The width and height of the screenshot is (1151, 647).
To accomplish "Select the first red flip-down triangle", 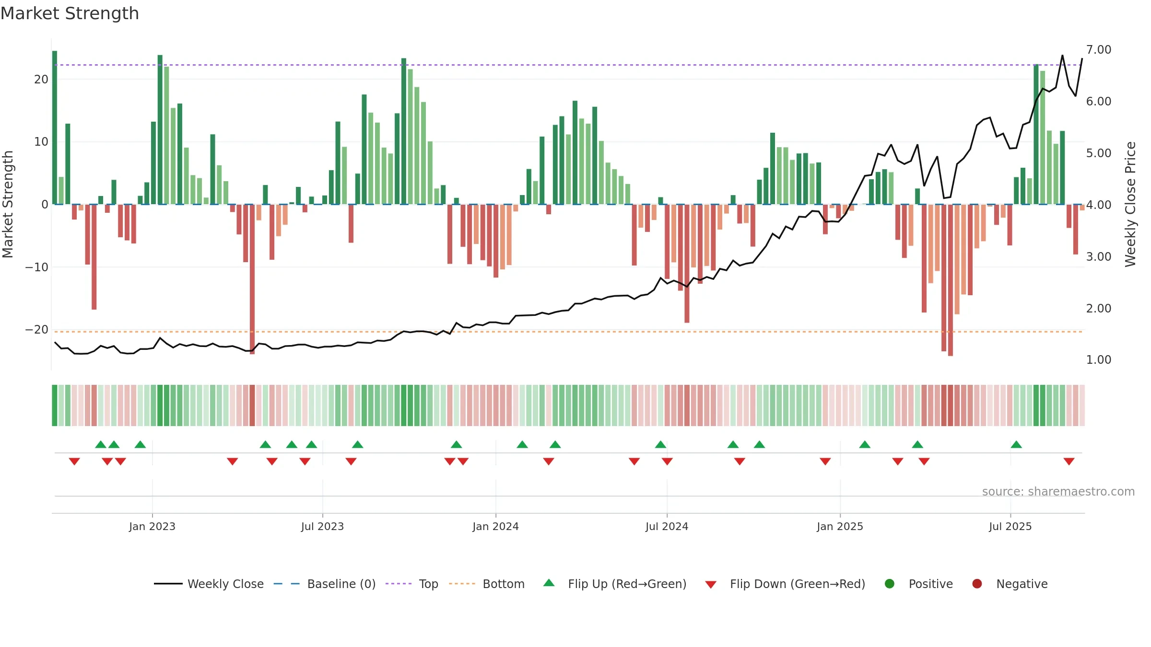I will (x=74, y=462).
